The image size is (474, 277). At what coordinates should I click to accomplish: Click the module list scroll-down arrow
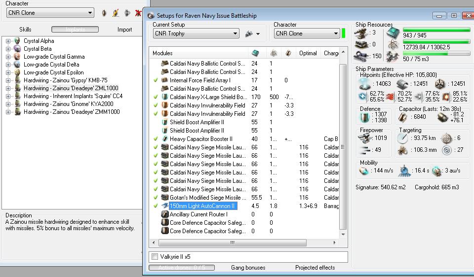[343, 235]
